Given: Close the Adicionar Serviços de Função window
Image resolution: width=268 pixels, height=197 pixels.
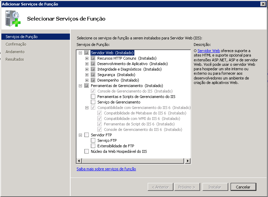Looking at the screenshot, I should pyautogui.click(x=264, y=4).
